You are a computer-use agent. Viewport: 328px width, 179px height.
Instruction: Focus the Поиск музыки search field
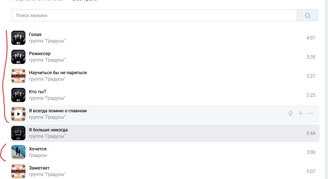coord(154,15)
